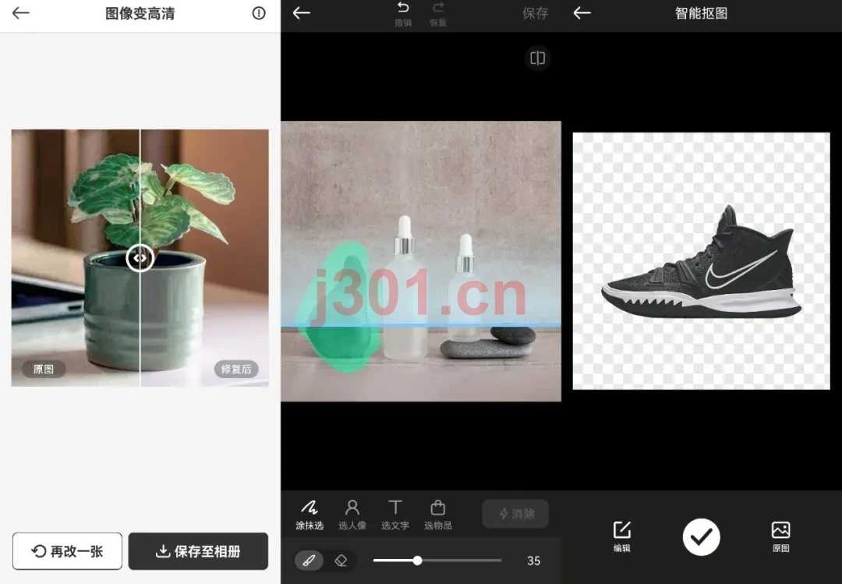Click the 编辑 edit icon
The image size is (842, 584).
click(622, 536)
